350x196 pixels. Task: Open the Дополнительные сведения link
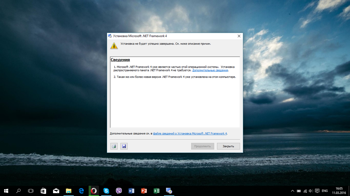pos(210,70)
